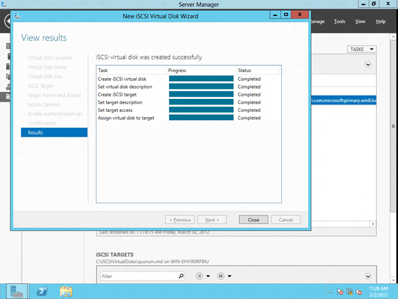Select the Results step in wizard sidebar
Screen dimensions: 398x299
click(54, 132)
